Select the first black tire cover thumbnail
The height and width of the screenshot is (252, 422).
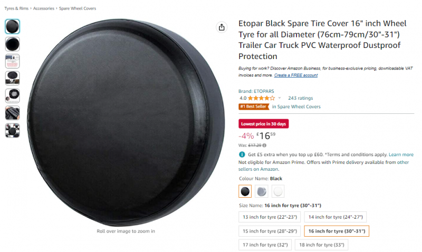(x=12, y=26)
